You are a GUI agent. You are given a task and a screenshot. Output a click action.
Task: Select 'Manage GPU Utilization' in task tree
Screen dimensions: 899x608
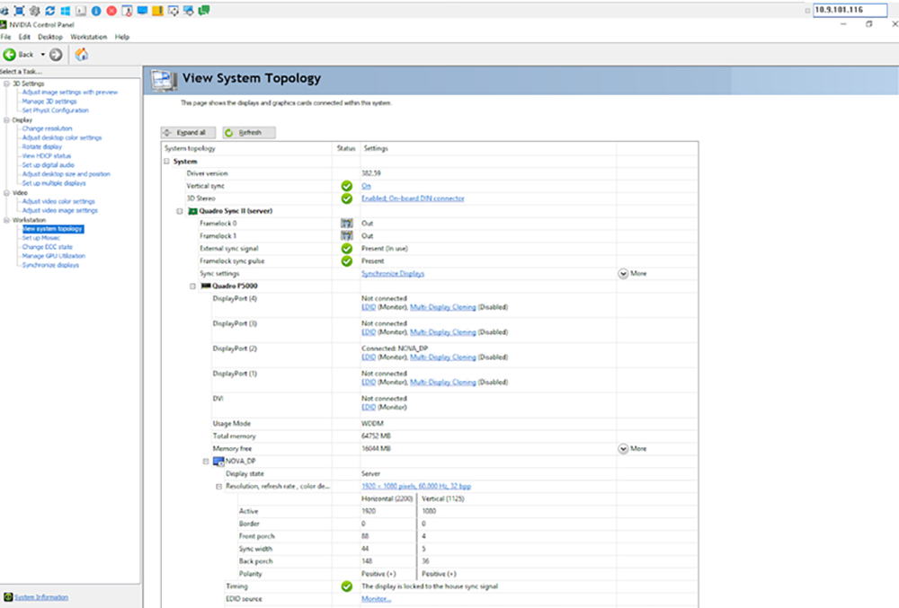coord(53,256)
